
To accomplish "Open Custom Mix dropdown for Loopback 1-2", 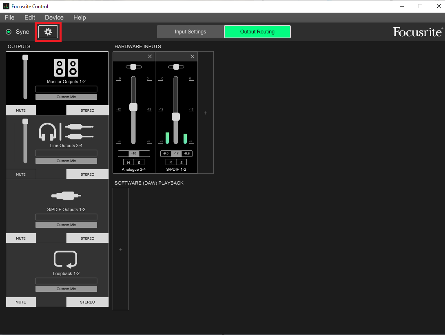I will click(x=66, y=289).
